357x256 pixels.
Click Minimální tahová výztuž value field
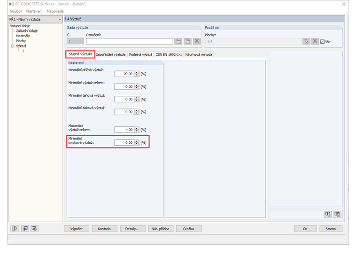point(124,99)
